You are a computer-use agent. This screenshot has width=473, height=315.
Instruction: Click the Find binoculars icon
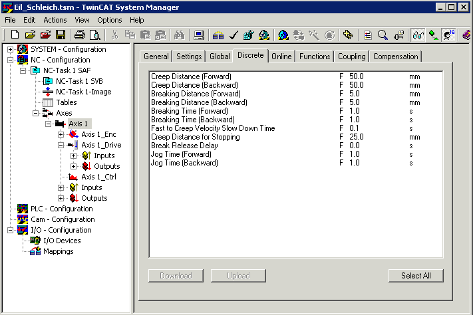(179, 35)
